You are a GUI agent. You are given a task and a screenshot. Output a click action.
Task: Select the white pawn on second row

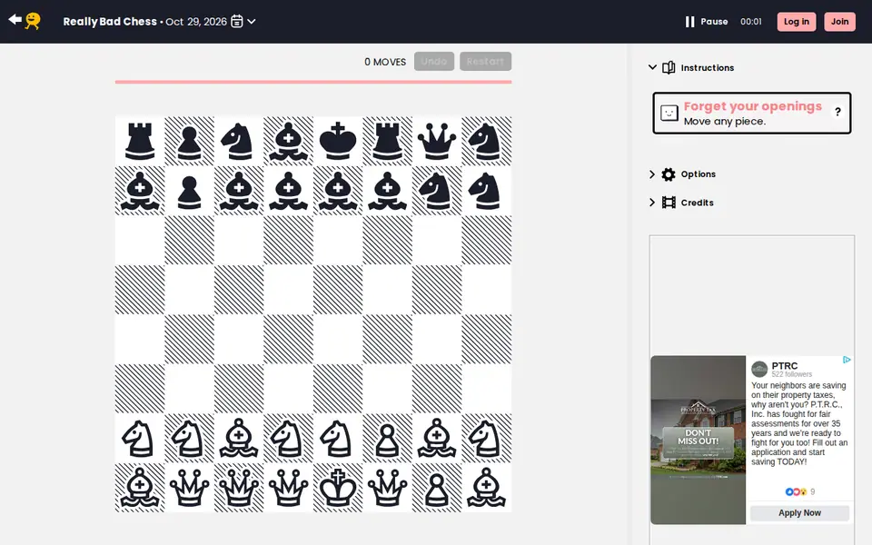point(387,440)
